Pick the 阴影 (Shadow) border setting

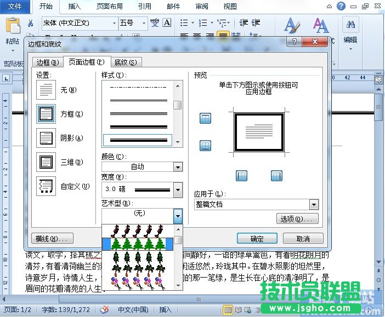tap(46, 138)
